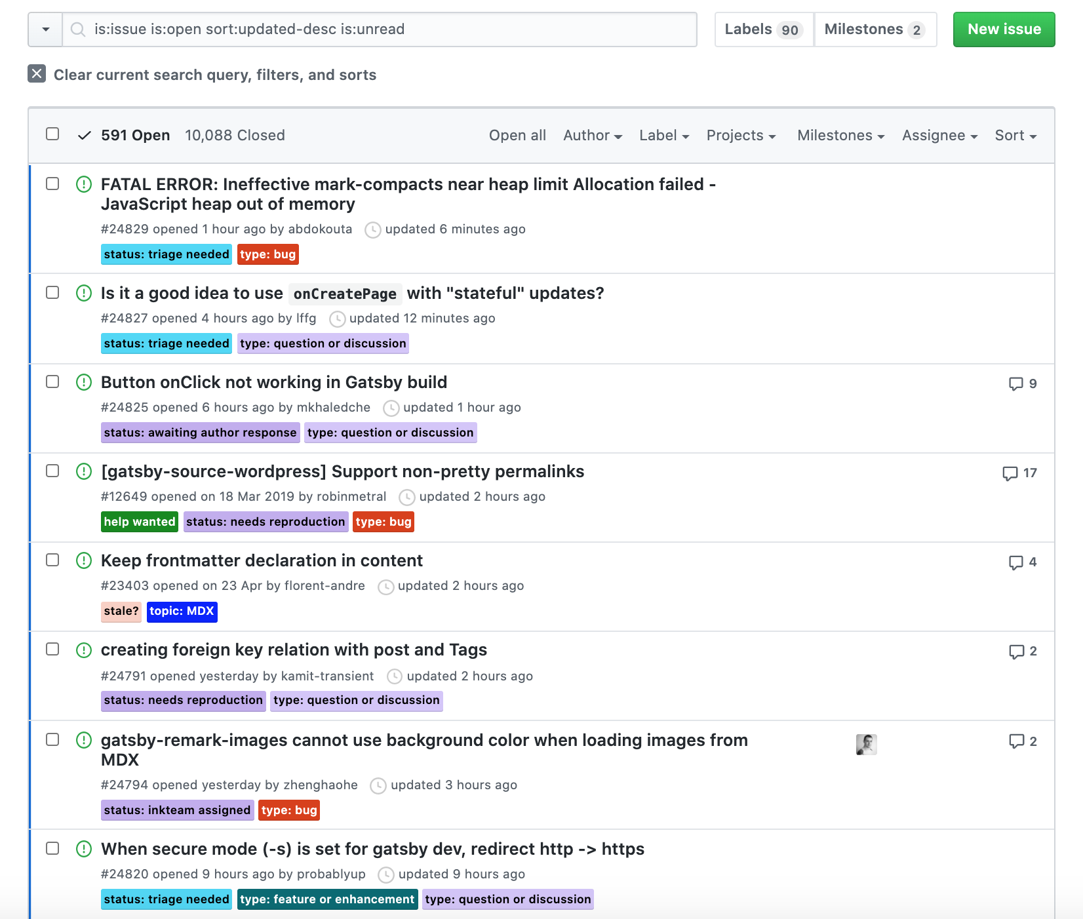This screenshot has width=1083, height=919.
Task: Click clock icon next to updated 9 hours ago
Action: click(x=386, y=875)
